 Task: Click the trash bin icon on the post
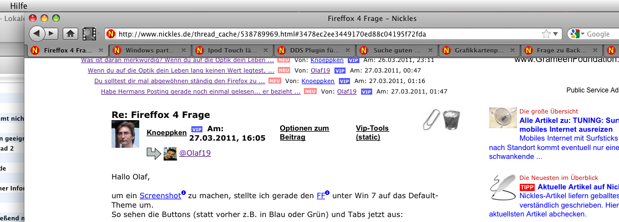point(451,120)
